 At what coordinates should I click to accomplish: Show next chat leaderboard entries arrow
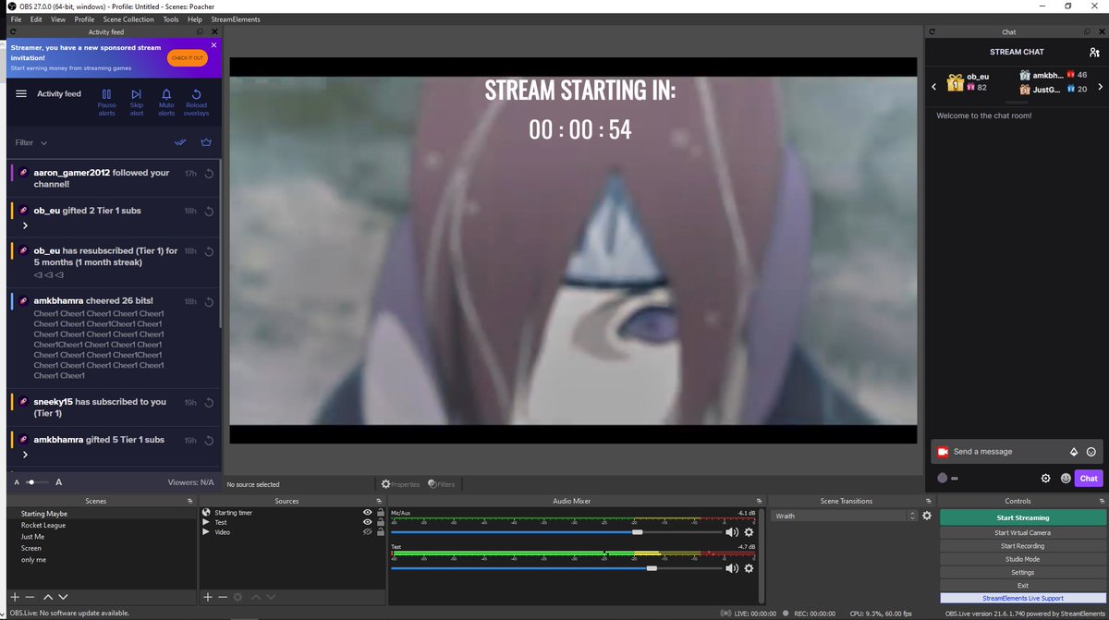[x=1100, y=87]
